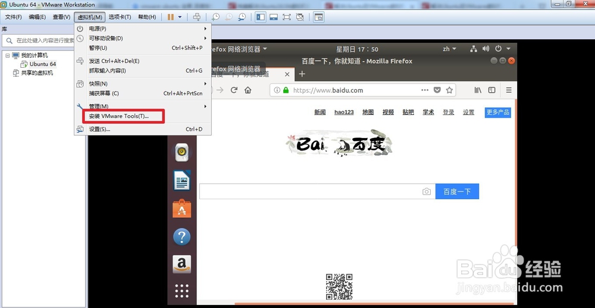This screenshot has height=308, width=595.
Task: Toggle the Firefox sidebar icon
Action: [x=492, y=90]
